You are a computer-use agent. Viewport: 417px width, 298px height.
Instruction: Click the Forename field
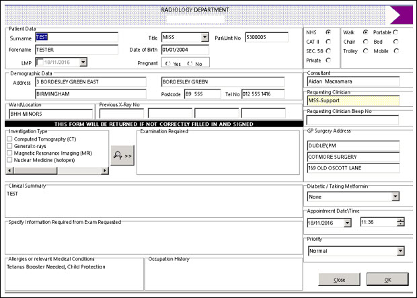pyautogui.click(x=77, y=50)
